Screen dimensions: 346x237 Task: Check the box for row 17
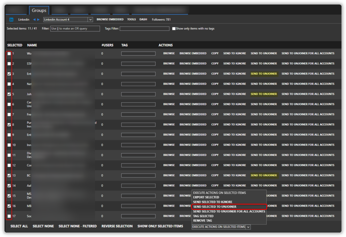9,216
